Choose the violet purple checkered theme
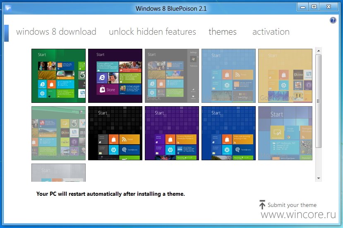The image size is (343, 228). (172, 133)
